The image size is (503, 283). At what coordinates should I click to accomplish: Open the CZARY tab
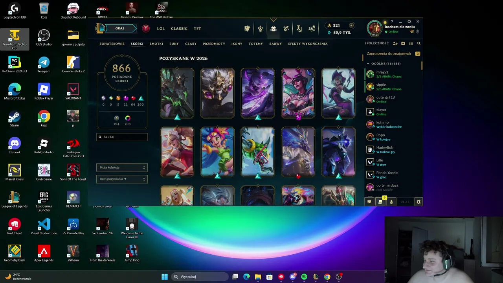coord(191,44)
